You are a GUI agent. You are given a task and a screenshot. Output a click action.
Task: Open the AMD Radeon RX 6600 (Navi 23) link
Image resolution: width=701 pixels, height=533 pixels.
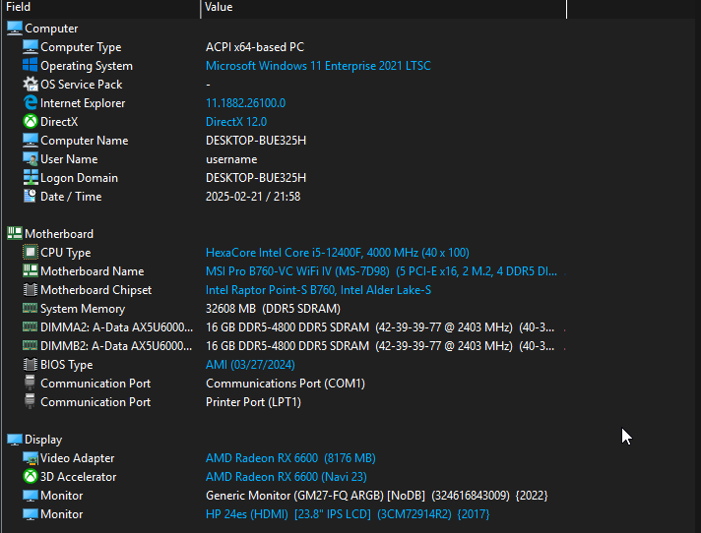coord(287,477)
